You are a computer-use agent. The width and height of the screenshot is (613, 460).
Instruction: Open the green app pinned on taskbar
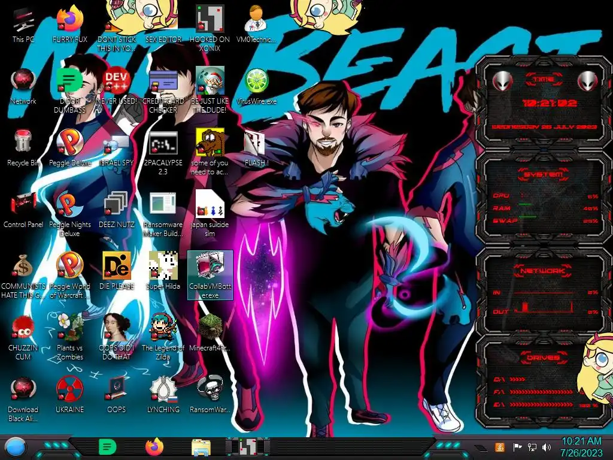(x=108, y=447)
